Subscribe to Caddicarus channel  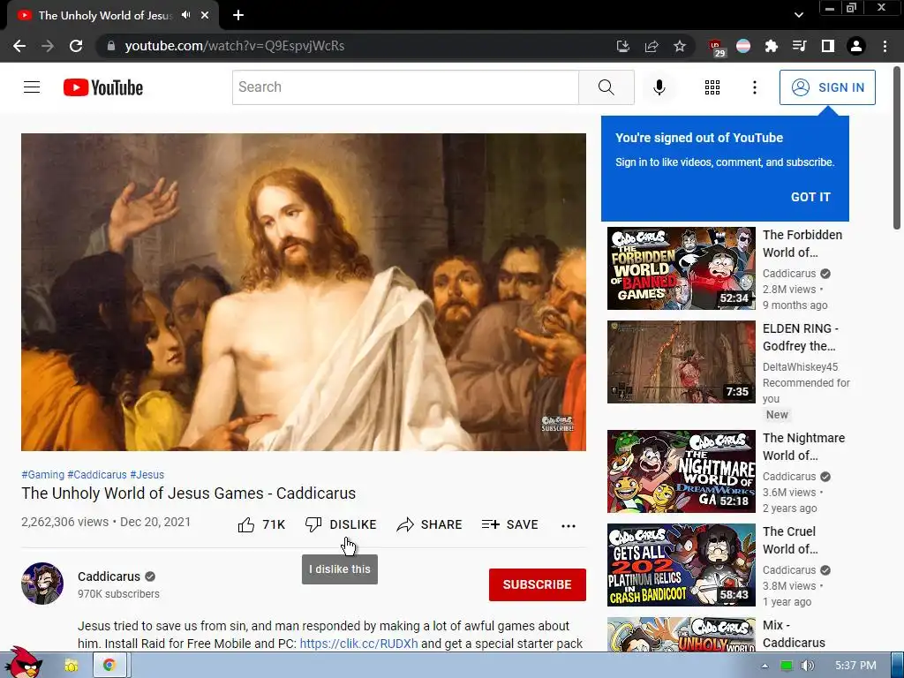point(538,584)
